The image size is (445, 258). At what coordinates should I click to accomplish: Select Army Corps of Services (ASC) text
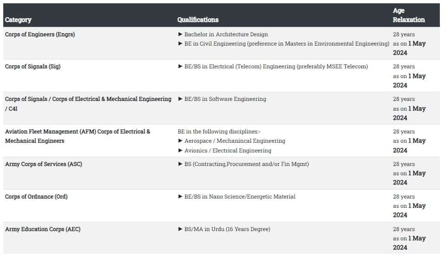[x=44, y=164]
